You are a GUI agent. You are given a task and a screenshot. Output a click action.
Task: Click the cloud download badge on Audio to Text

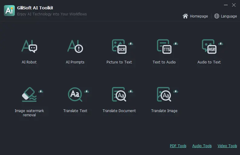221,44
